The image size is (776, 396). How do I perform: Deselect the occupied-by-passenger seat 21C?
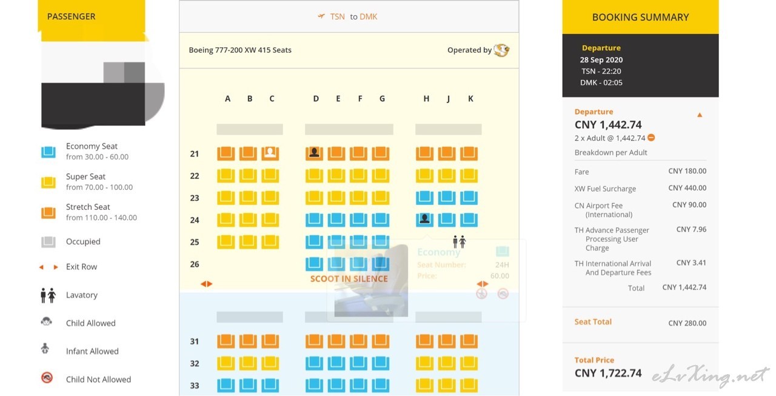[270, 153]
